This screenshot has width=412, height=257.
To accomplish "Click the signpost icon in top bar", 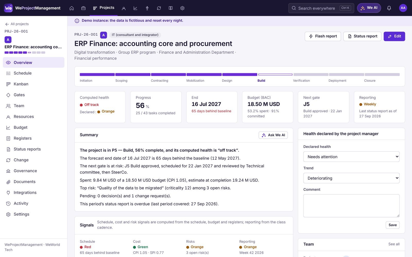I will point(147,8).
